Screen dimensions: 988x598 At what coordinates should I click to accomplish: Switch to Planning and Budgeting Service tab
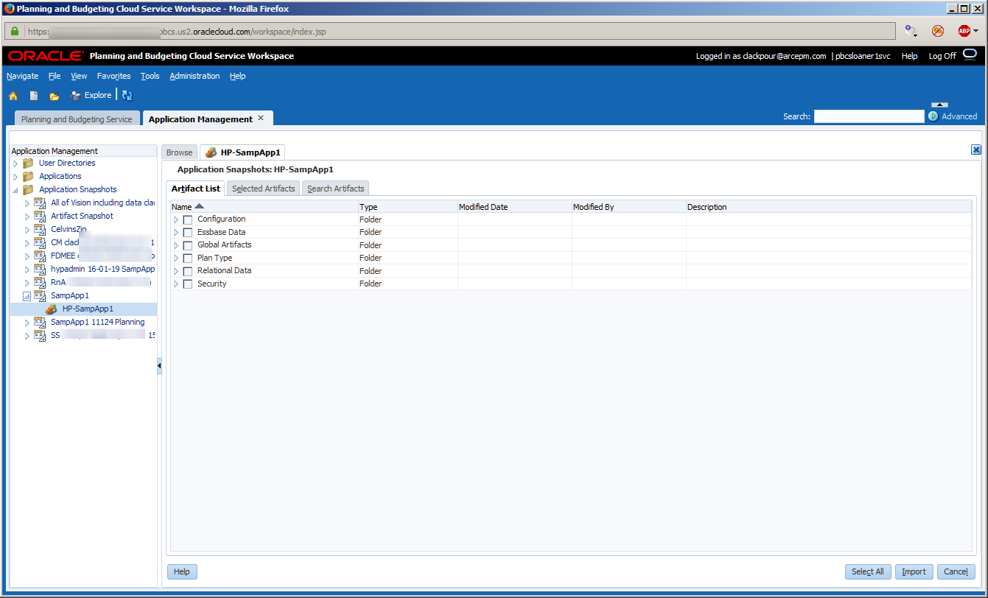(x=77, y=119)
